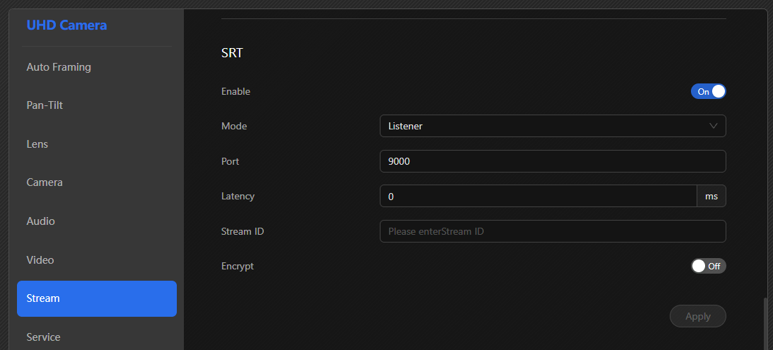
Task: Click the SRT section heading
Action: click(x=232, y=53)
